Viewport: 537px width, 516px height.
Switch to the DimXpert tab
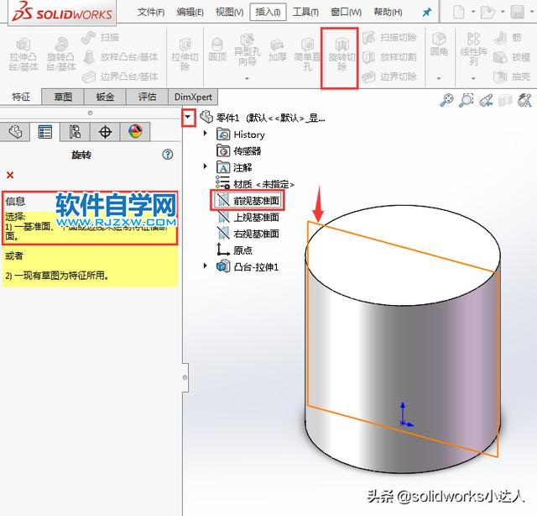(193, 97)
